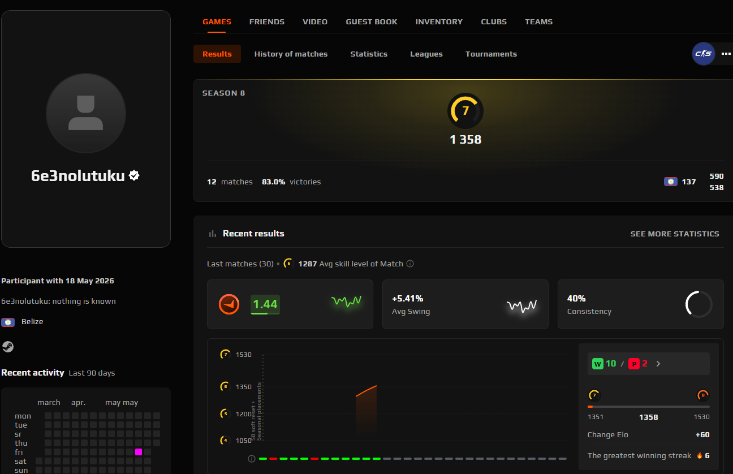Click the profile avatar placeholder

(x=86, y=113)
